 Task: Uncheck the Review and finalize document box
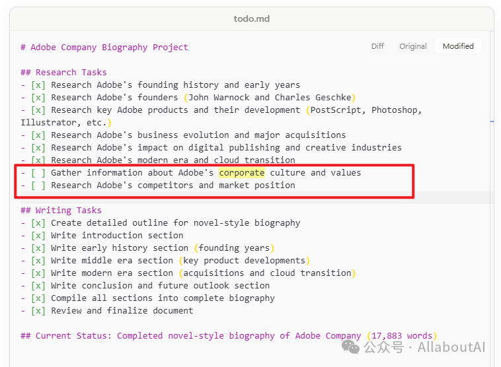pos(38,311)
